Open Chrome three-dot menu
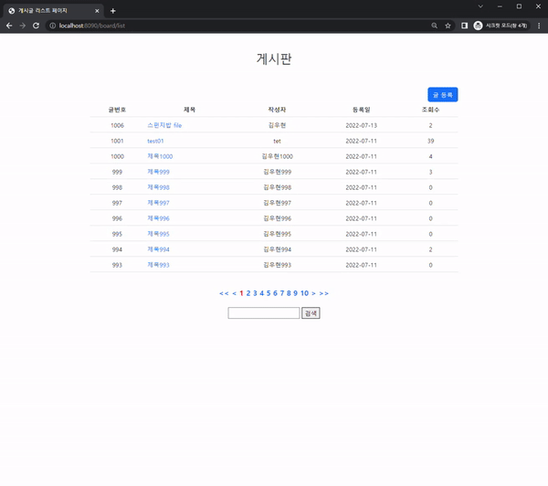Viewport: 548px width, 486px height. [539, 26]
